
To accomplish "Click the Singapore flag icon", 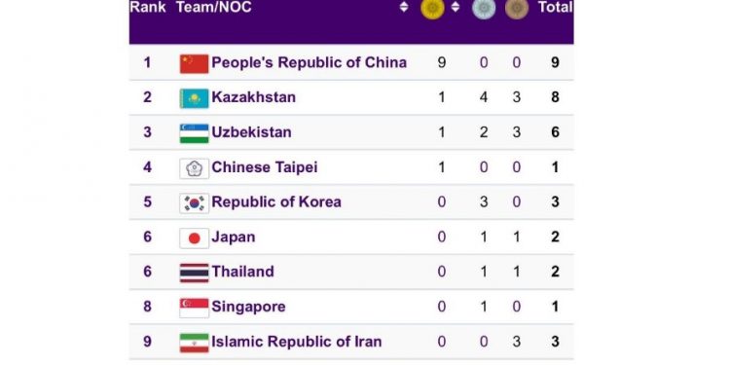I will click(x=194, y=309).
